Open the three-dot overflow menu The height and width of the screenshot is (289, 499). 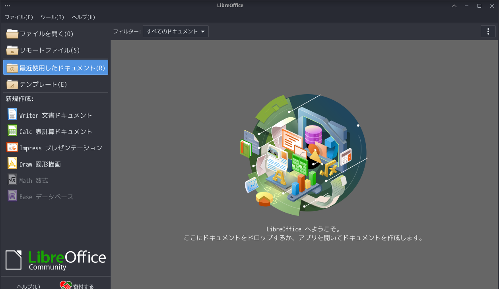click(x=488, y=31)
